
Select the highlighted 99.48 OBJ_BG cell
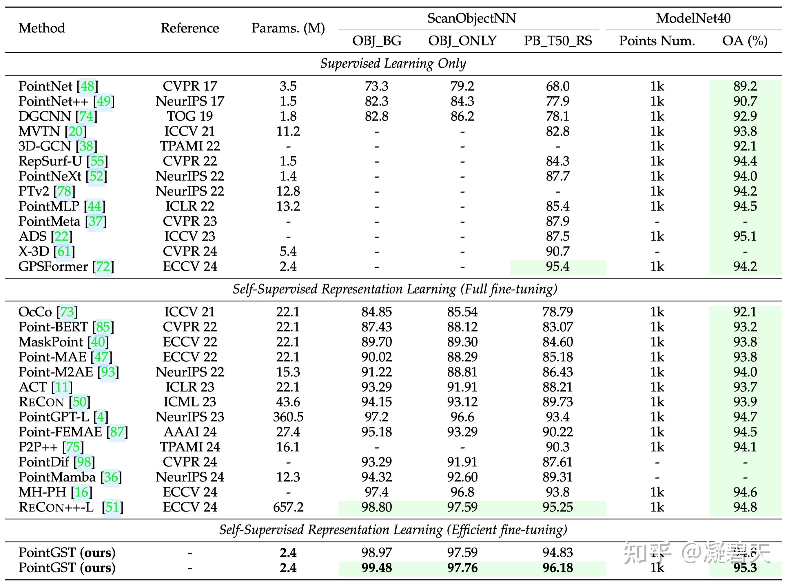coord(376,568)
